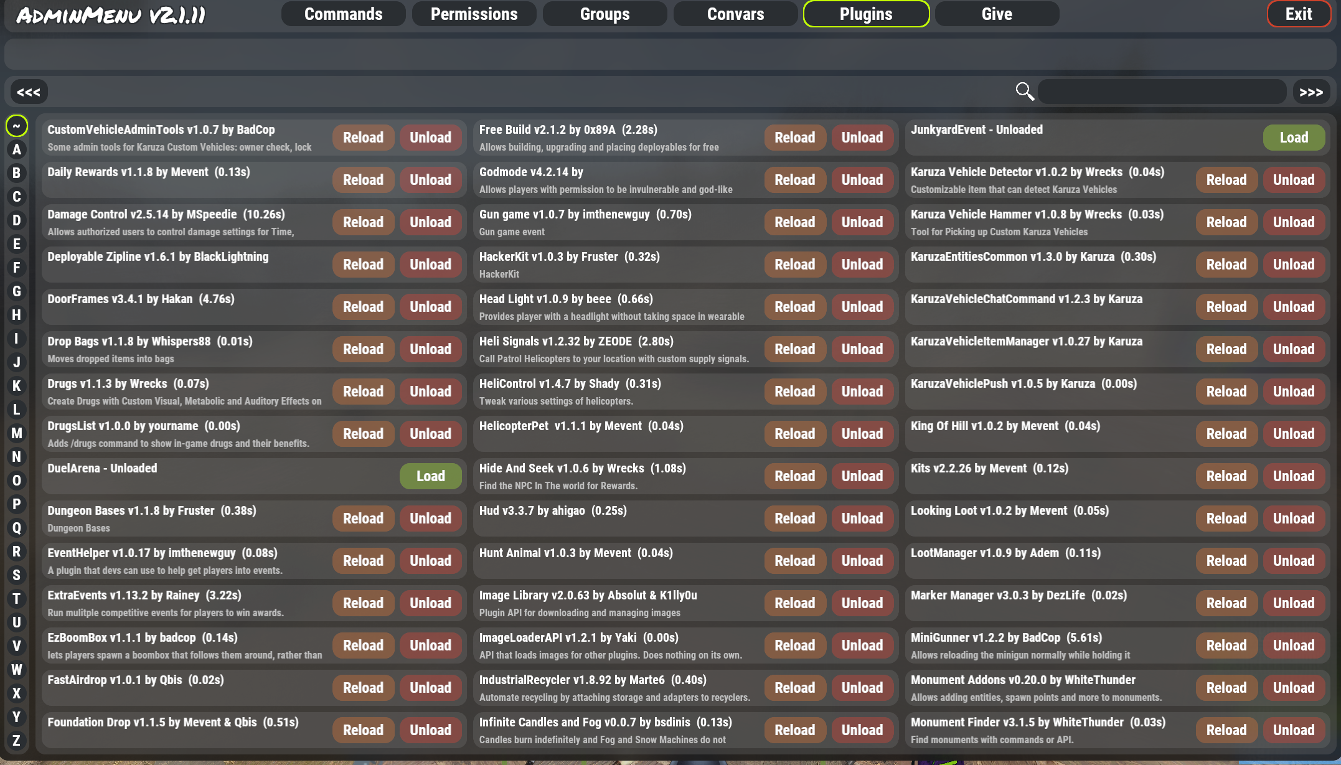Image resolution: width=1341 pixels, height=765 pixels.
Task: Open the Permissions tab
Action: coord(474,14)
